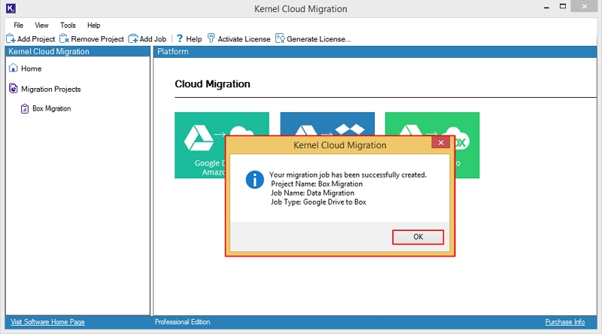Click the 'Job Type: Google Drive to Box' text
The height and width of the screenshot is (334, 602).
[318, 202]
